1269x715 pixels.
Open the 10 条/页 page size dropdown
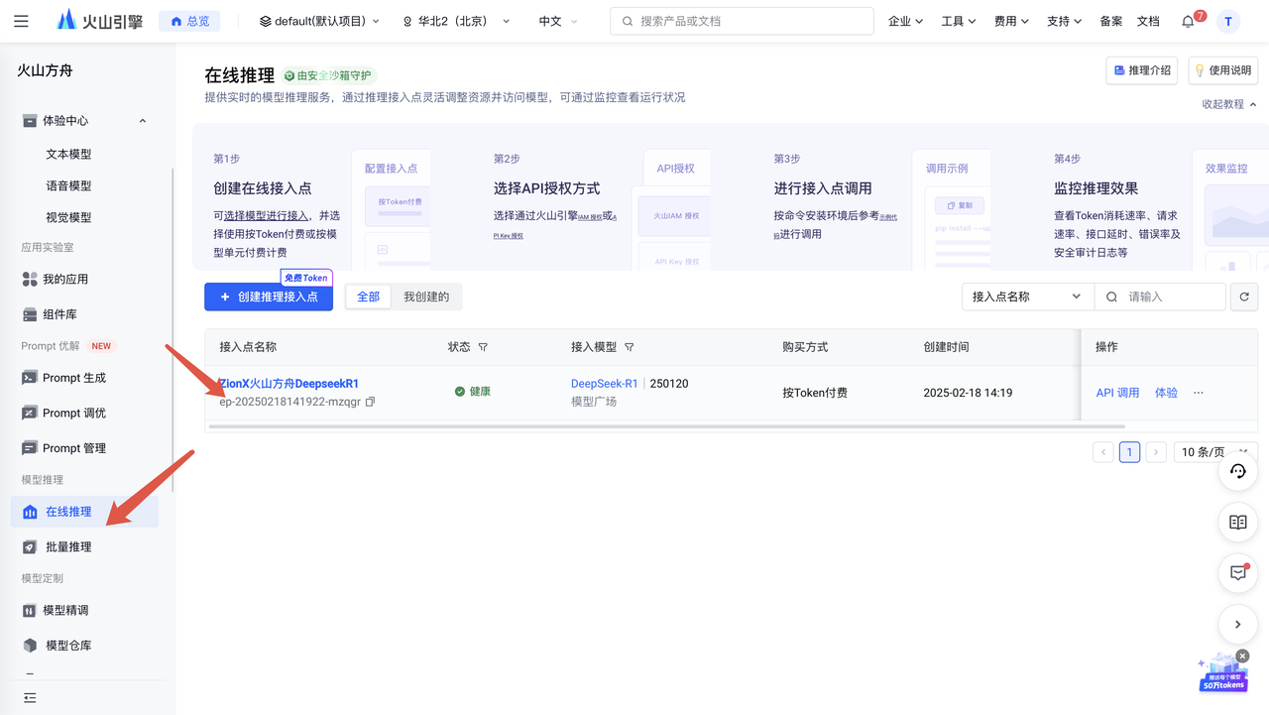point(1215,452)
